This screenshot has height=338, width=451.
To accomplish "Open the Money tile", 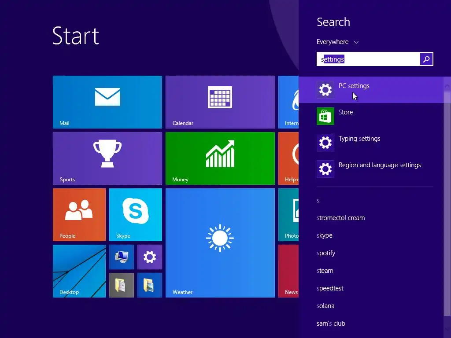I will 220,158.
